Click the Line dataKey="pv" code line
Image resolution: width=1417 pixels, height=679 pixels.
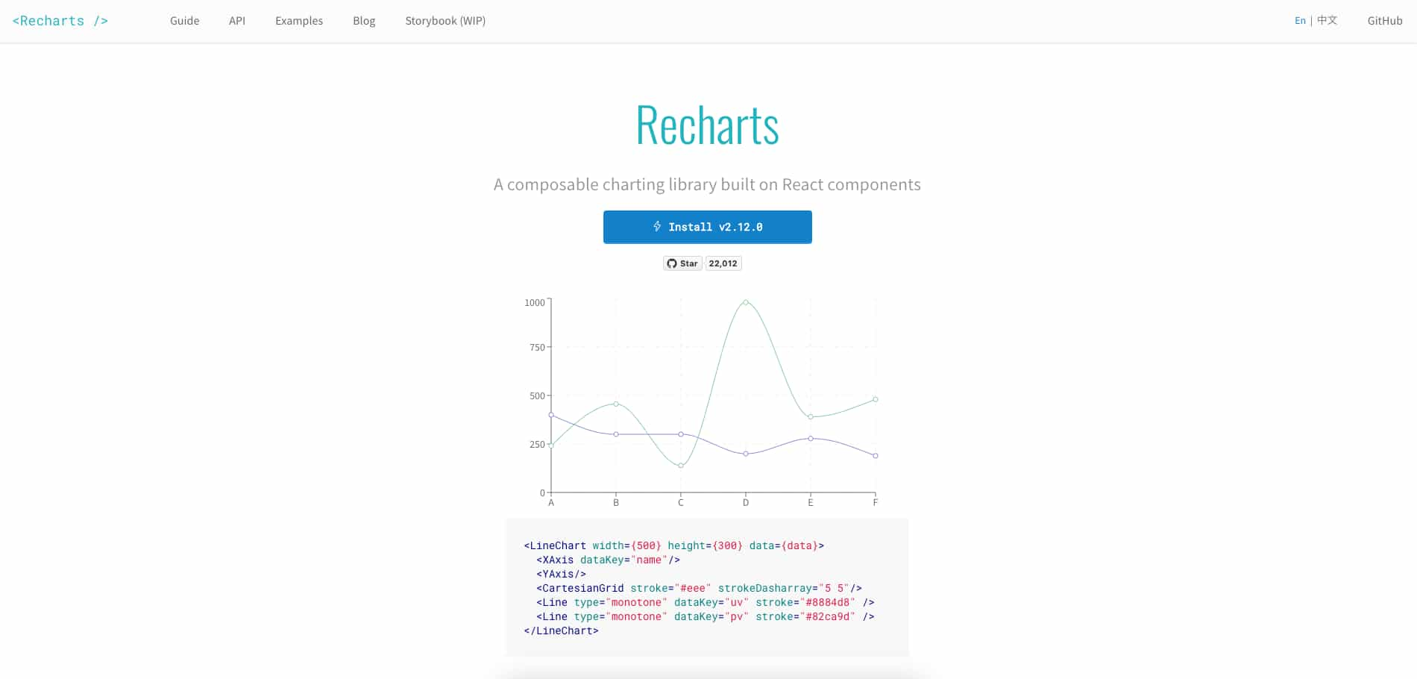(x=705, y=616)
